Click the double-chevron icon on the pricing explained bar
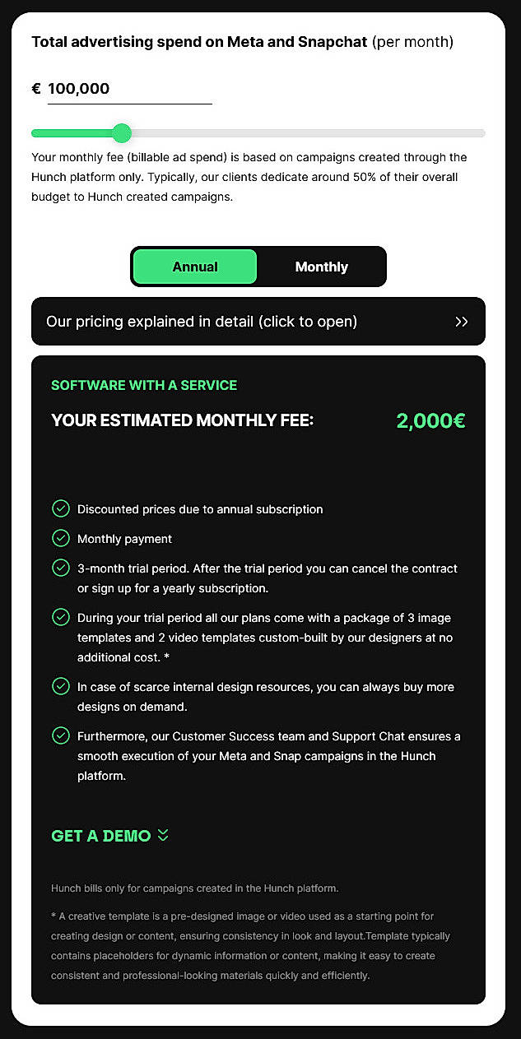This screenshot has height=1039, width=521. tap(462, 322)
